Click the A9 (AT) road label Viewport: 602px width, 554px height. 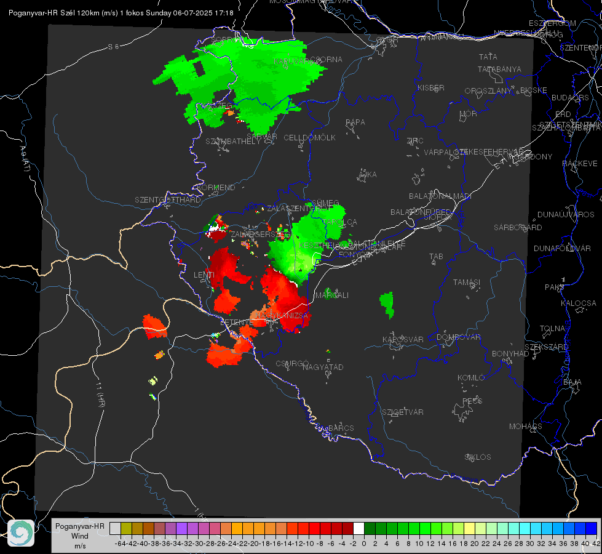(x=25, y=158)
